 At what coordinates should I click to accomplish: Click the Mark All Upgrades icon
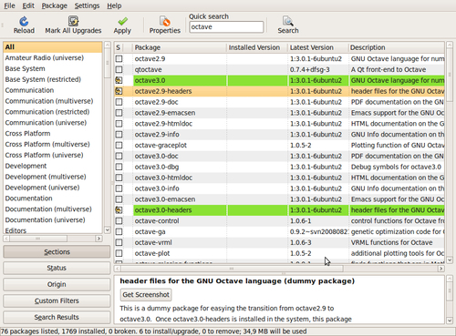tap(73, 21)
